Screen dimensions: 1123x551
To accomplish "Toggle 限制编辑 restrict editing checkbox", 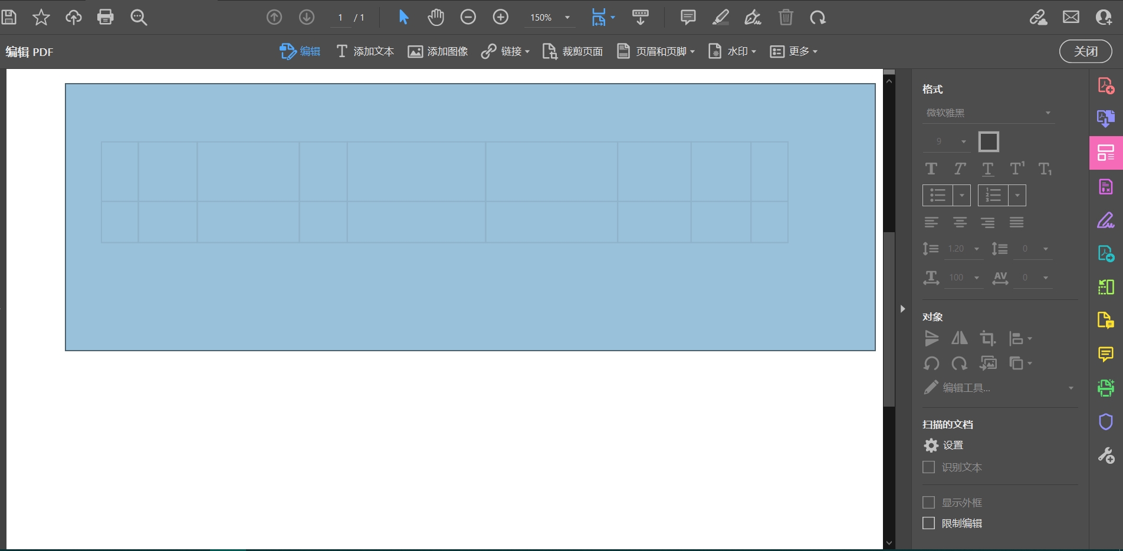I will [x=929, y=523].
